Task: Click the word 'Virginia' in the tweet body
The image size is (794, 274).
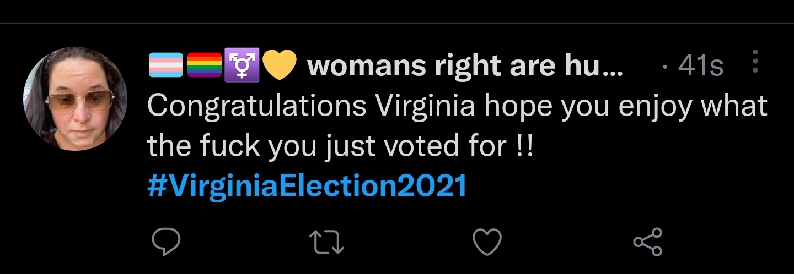Action: click(x=425, y=107)
